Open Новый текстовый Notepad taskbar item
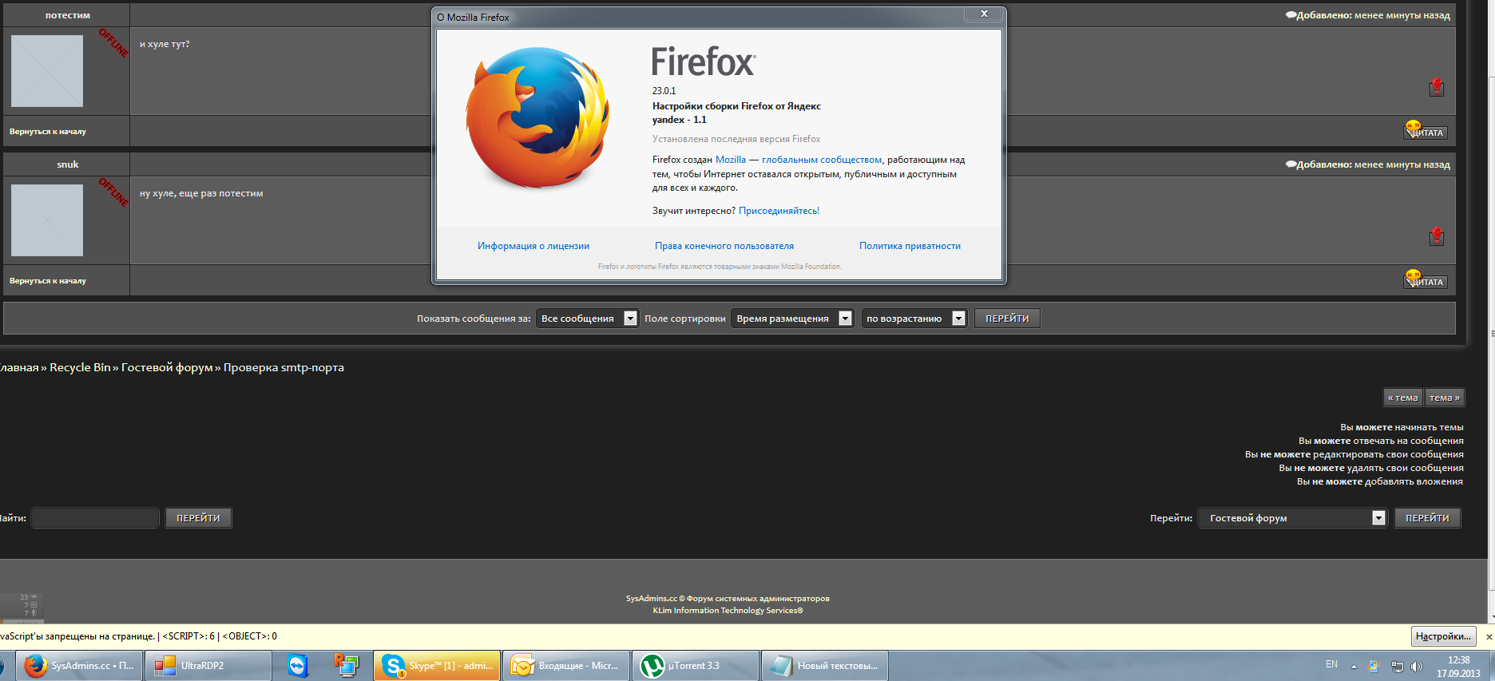1495x681 pixels. click(x=825, y=666)
